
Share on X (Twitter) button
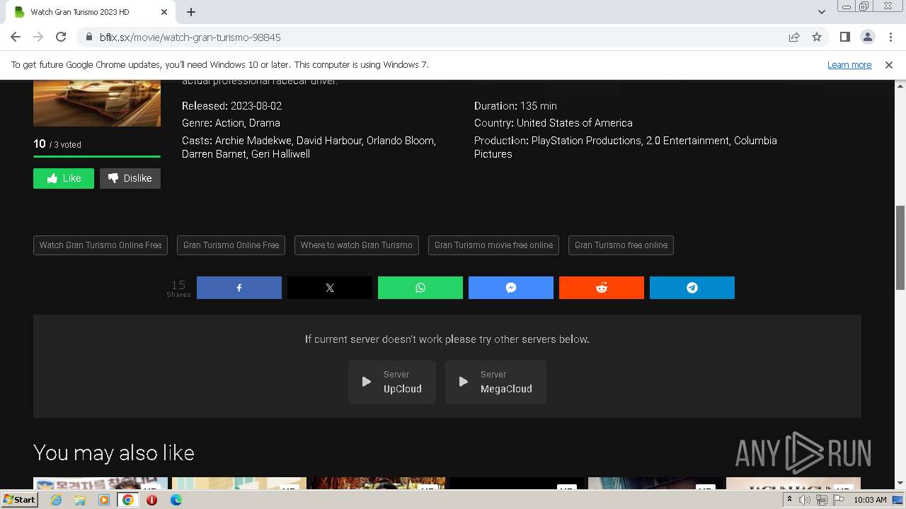[330, 288]
